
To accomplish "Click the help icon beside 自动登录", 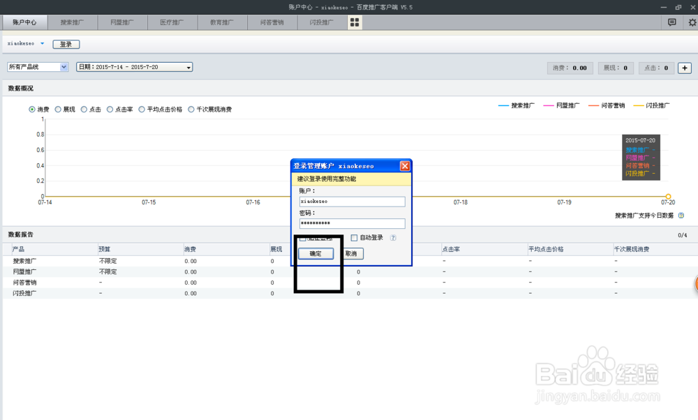I will (393, 238).
